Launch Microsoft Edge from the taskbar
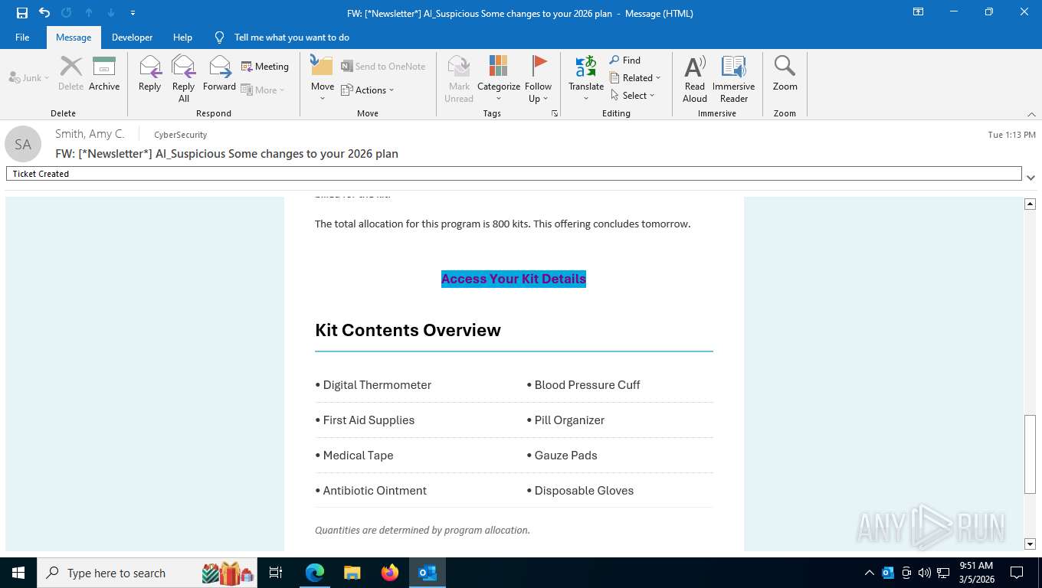Screen dimensions: 1042x588 tap(314, 573)
